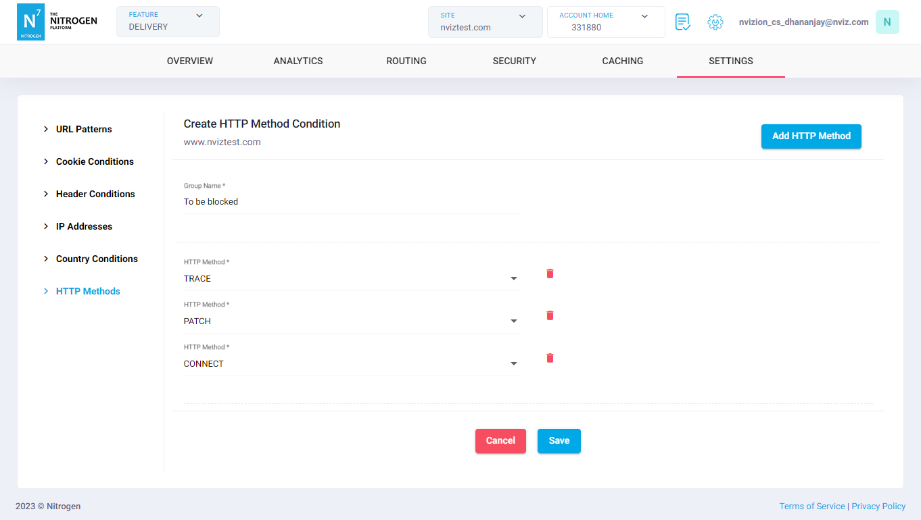Open the Privacy Policy link

pos(878,506)
